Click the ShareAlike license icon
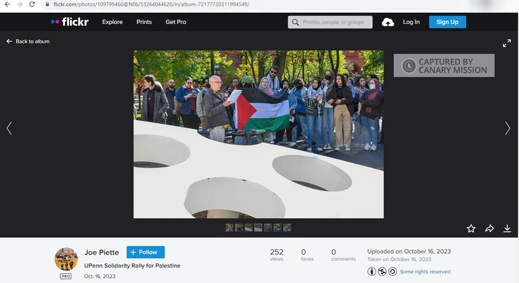Screen dimensions: 519x283 pyautogui.click(x=392, y=271)
